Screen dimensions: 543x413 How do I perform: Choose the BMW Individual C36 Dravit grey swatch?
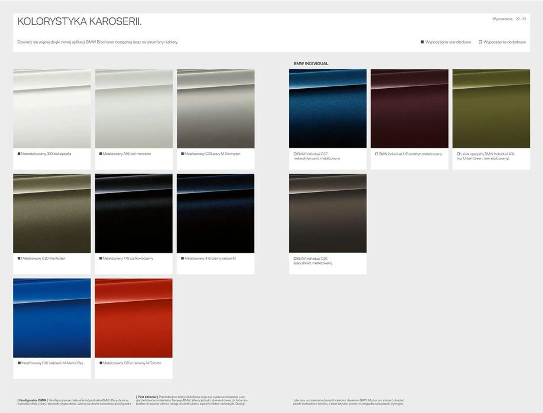pyautogui.click(x=328, y=213)
